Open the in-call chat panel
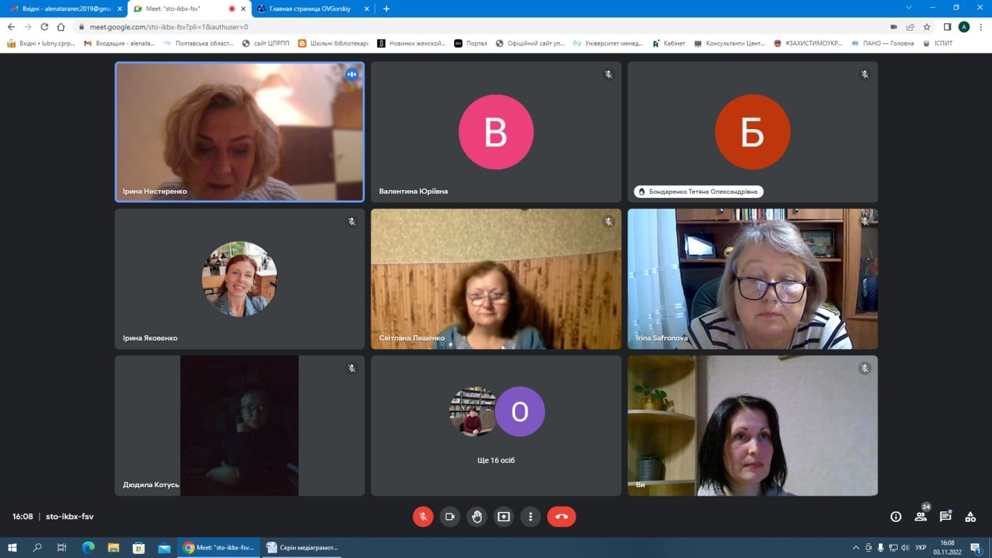992x558 pixels. click(x=945, y=516)
